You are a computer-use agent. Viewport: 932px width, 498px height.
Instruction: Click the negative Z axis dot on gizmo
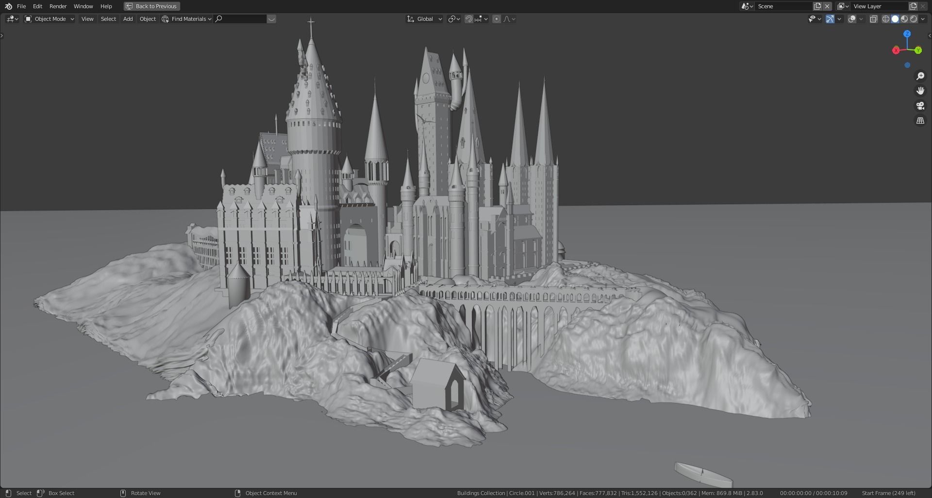(907, 65)
